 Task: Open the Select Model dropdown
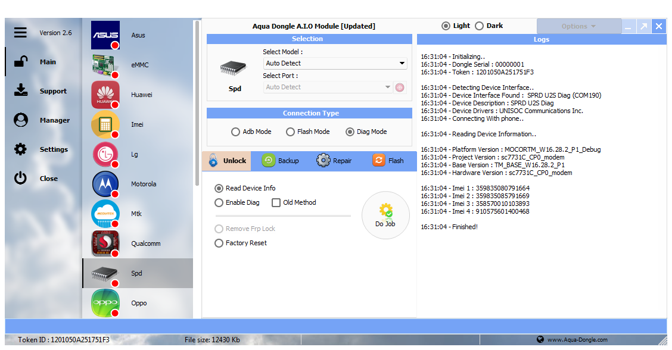coord(335,64)
